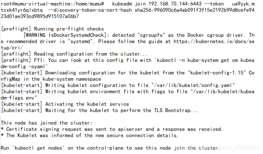This screenshot has width=263, height=154.
Task: Click the WARNING IsDockerSystemdCheck text
Action: tap(66, 35)
